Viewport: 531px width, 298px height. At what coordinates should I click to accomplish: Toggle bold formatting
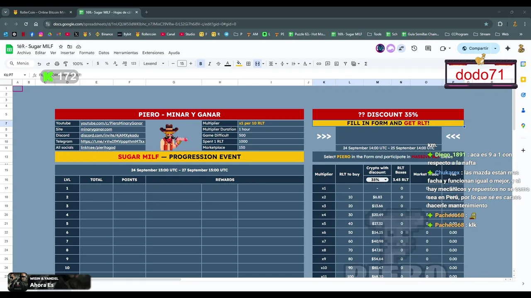(x=201, y=64)
